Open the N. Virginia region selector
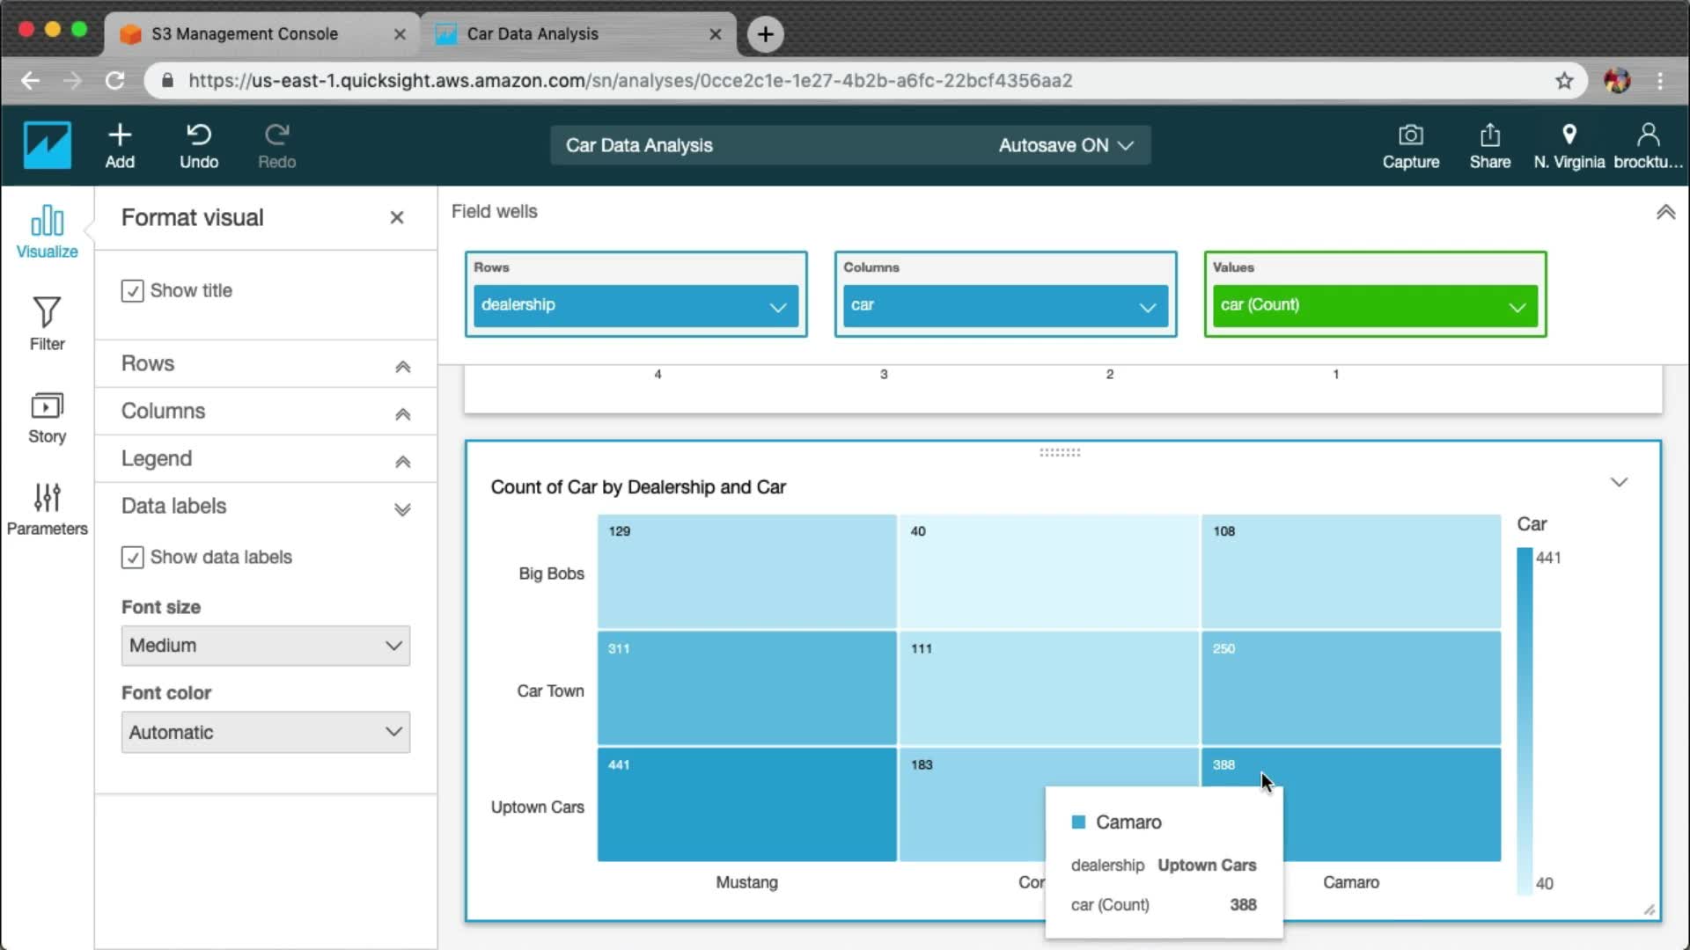Viewport: 1690px width, 950px height. (1569, 145)
